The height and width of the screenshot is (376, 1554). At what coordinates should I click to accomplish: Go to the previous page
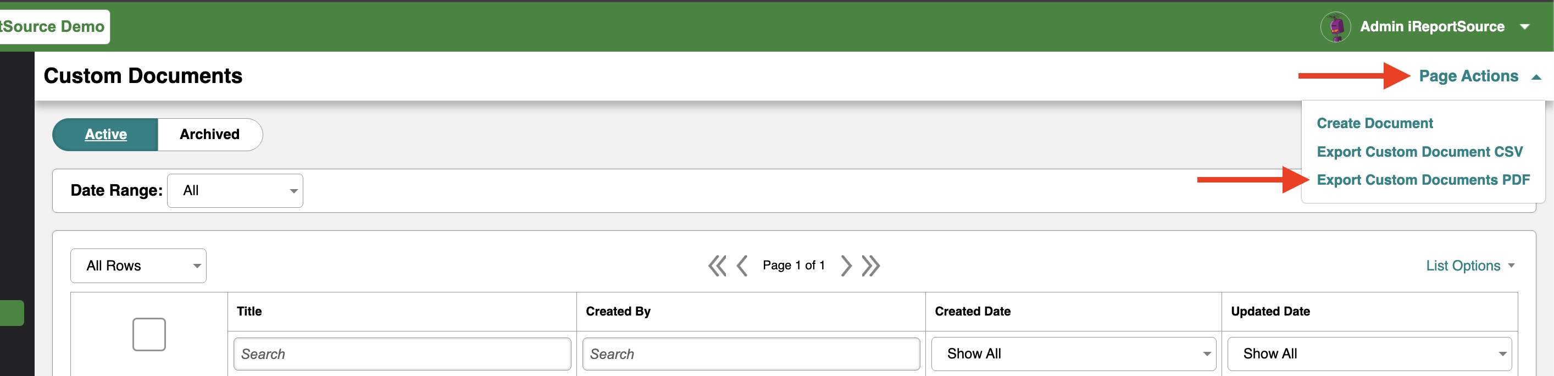742,266
